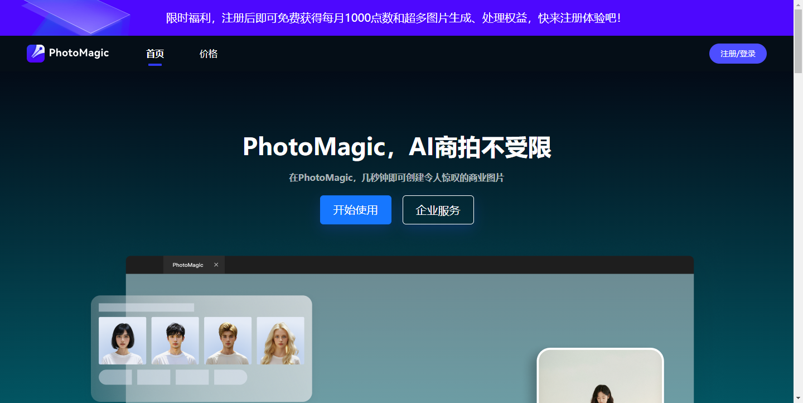
Task: Open the 首页 navigation tab
Action: coord(155,54)
